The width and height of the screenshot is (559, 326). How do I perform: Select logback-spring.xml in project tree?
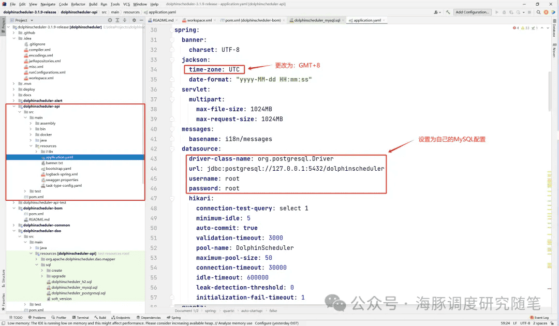[61, 174]
